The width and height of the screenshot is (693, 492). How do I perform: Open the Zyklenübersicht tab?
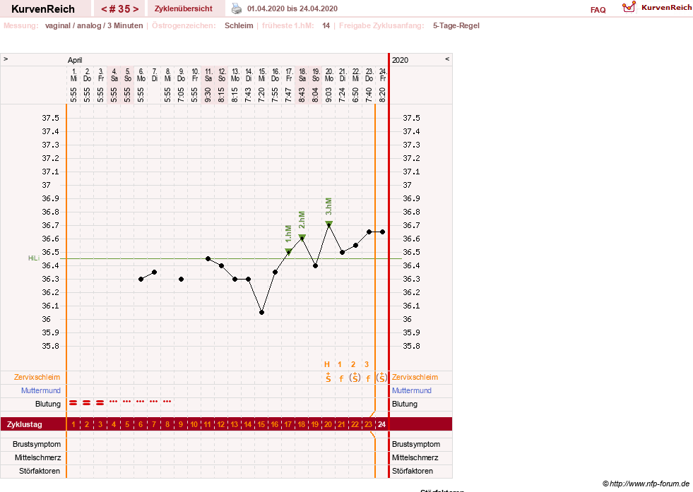pos(184,8)
